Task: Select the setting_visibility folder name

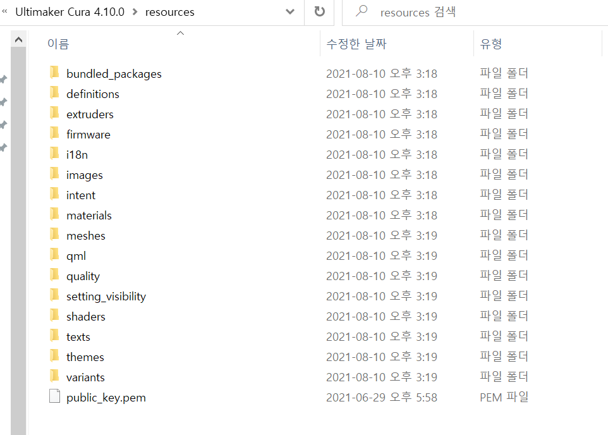Action: point(106,297)
